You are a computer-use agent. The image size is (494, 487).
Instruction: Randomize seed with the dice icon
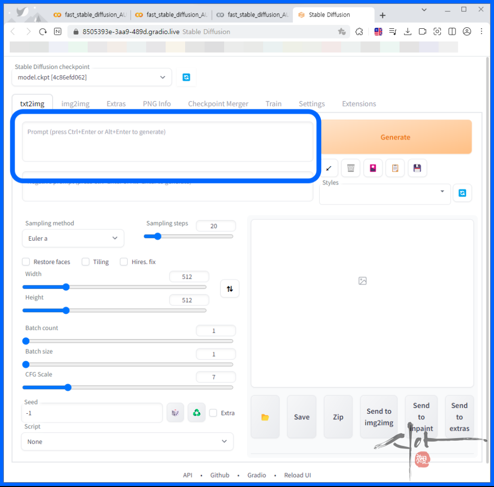175,412
